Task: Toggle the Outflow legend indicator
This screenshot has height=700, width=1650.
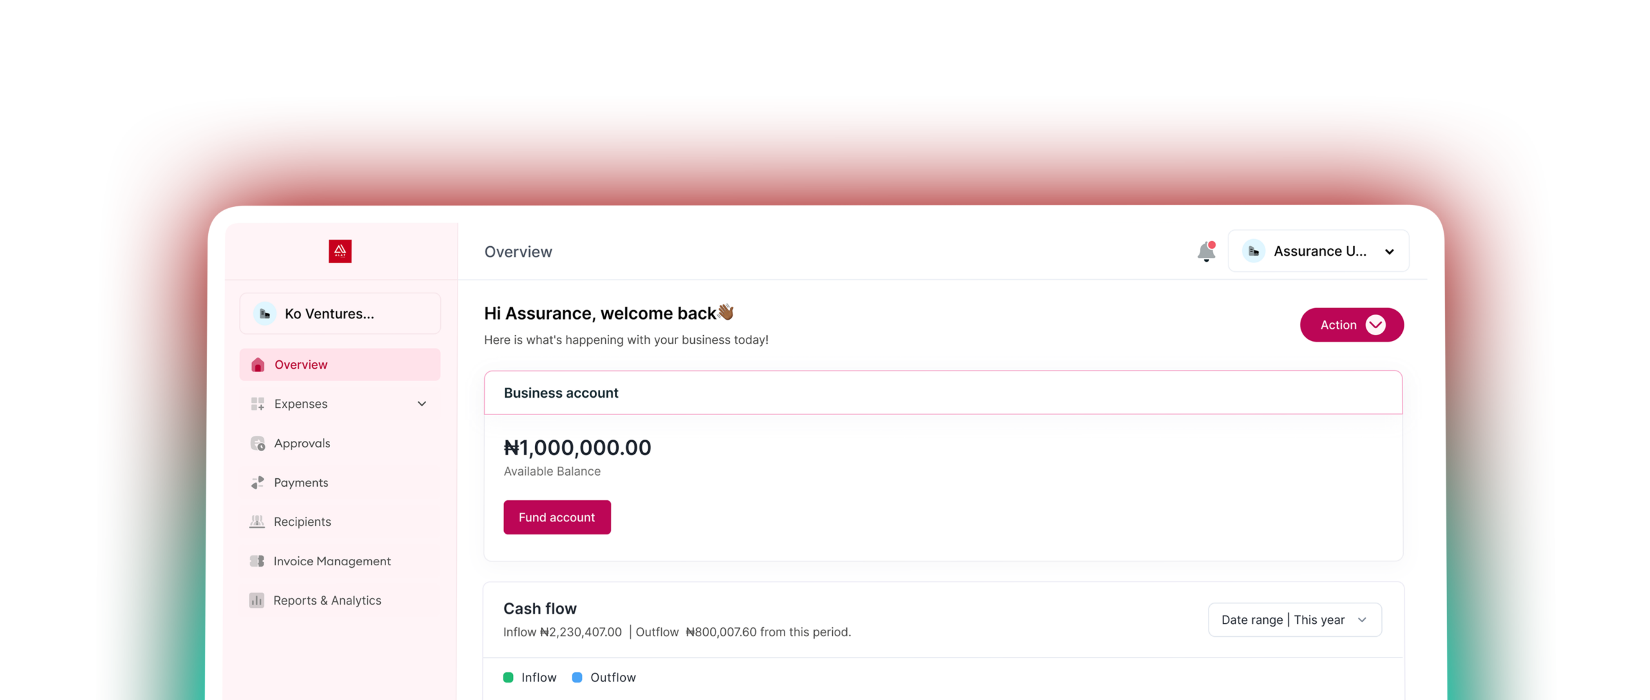Action: pyautogui.click(x=577, y=677)
